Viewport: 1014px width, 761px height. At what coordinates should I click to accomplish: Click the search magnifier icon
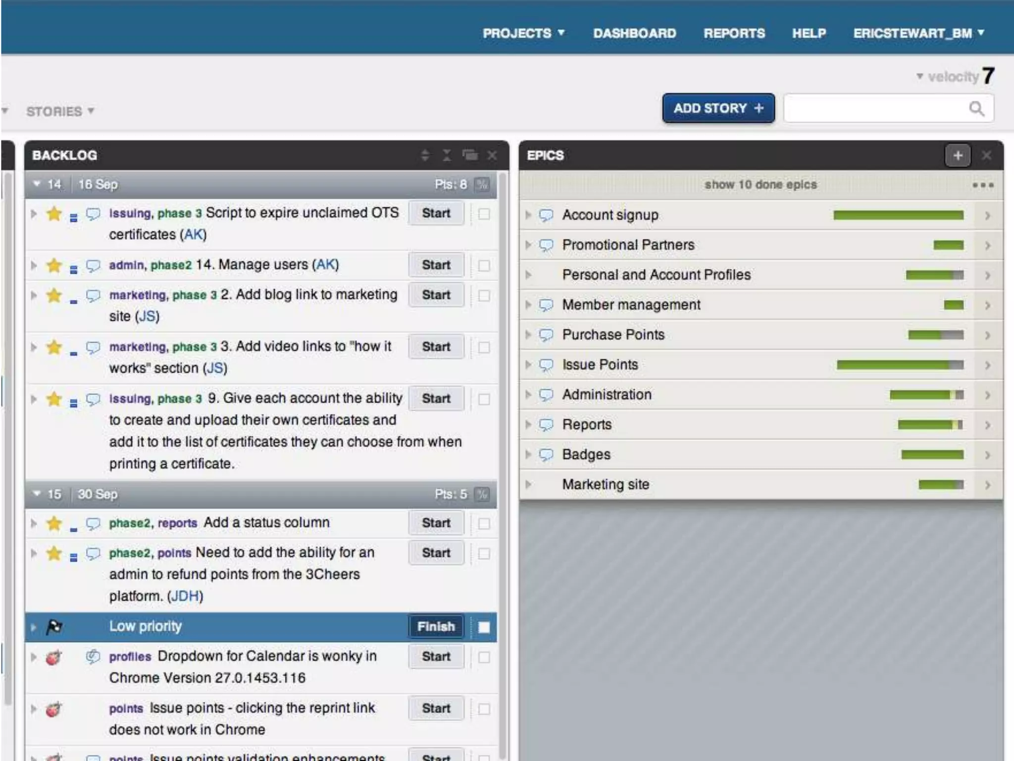976,109
